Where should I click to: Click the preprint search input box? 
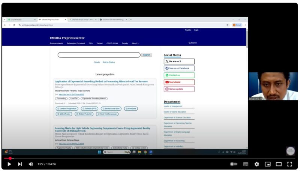pyautogui.click(x=99, y=55)
